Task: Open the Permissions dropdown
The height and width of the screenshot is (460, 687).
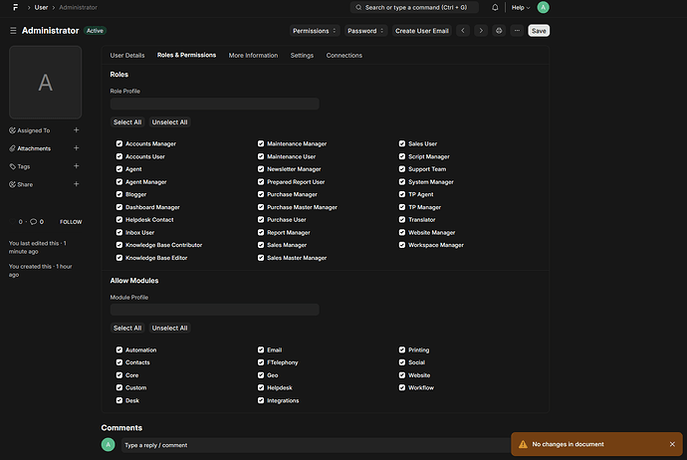Action: [x=315, y=31]
